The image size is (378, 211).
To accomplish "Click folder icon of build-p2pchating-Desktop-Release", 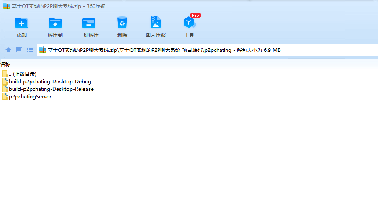I will pyautogui.click(x=5, y=89).
